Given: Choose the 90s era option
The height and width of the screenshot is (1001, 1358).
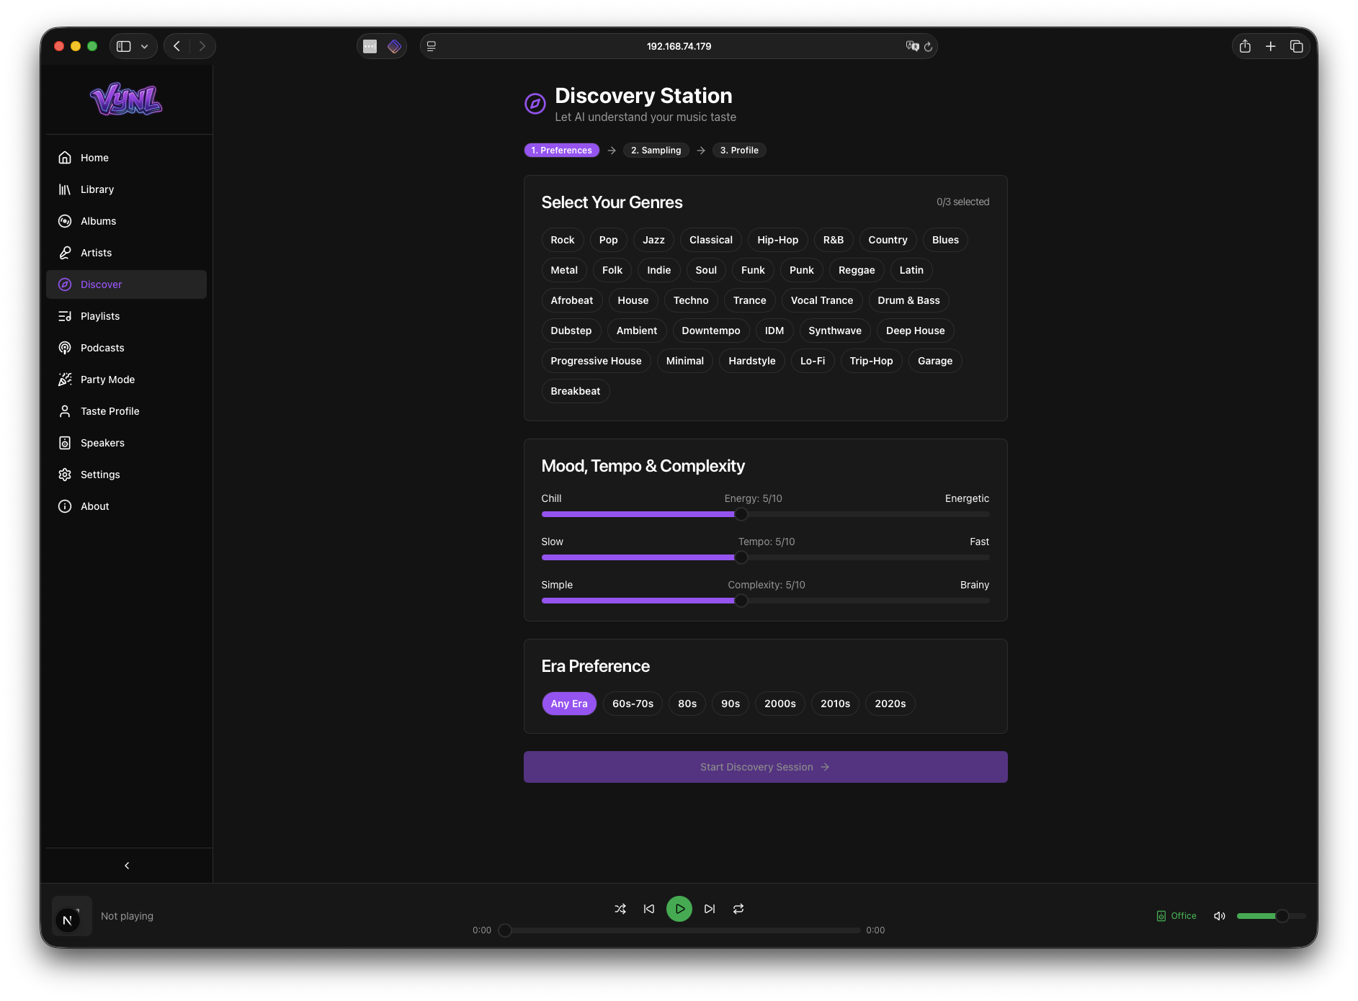Looking at the screenshot, I should (730, 704).
